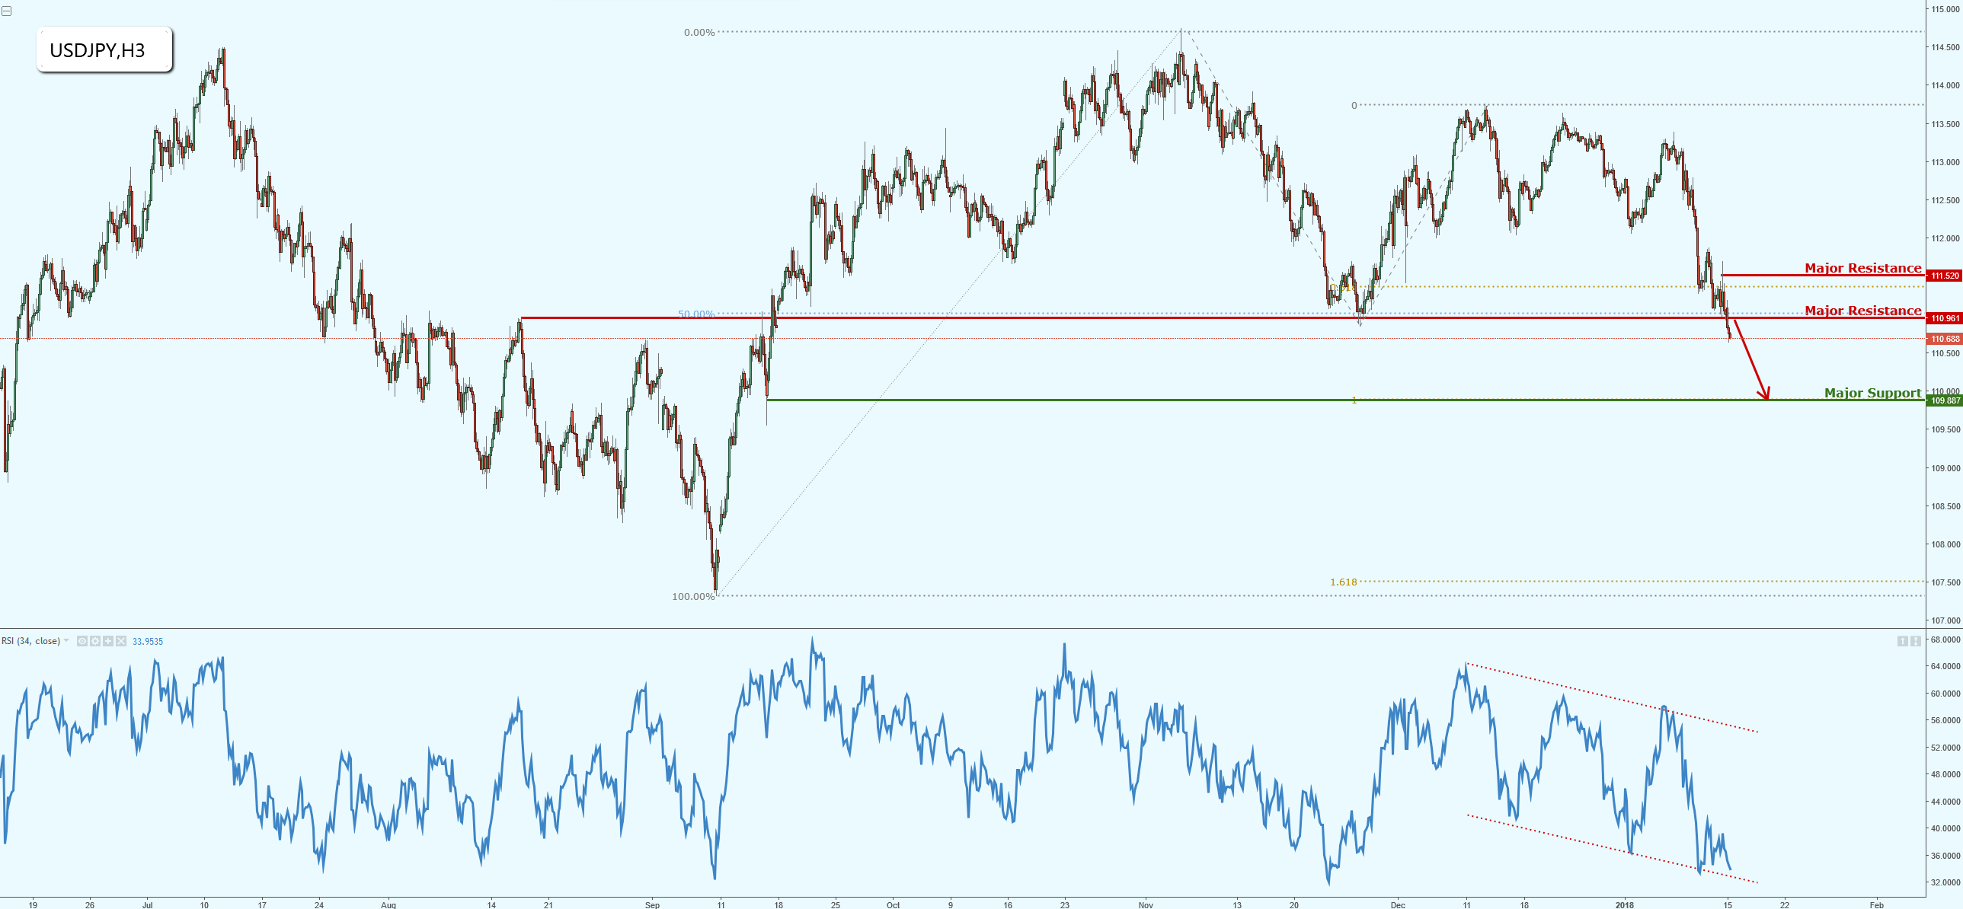Viewport: 1963px width, 909px height.
Task: Click the 68.0000 RSI axis label
Action: pyautogui.click(x=1945, y=639)
